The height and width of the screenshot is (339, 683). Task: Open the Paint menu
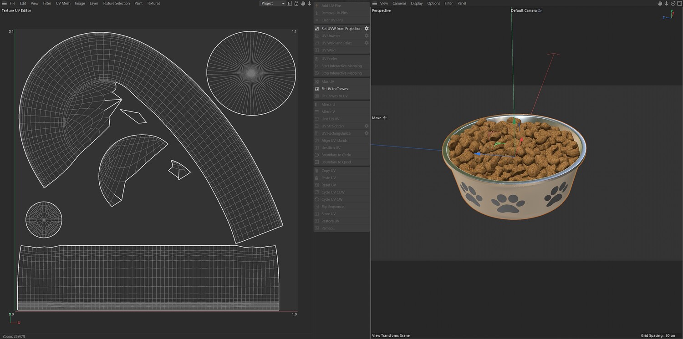click(x=138, y=3)
